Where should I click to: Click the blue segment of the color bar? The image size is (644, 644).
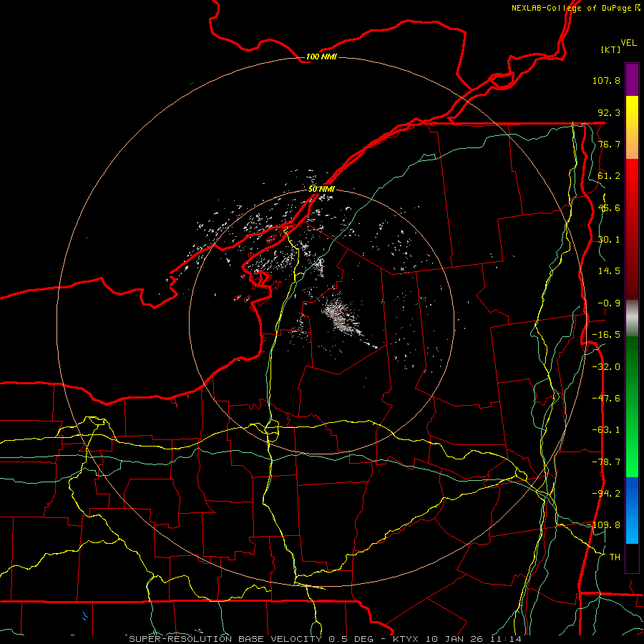coord(632,510)
